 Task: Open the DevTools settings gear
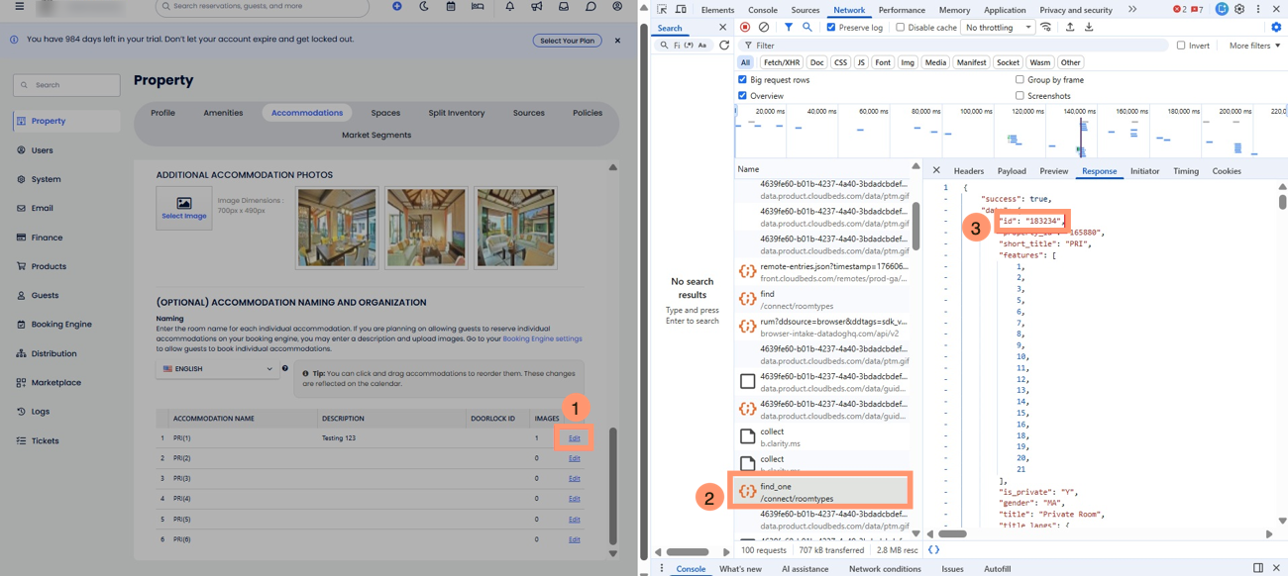1238,9
